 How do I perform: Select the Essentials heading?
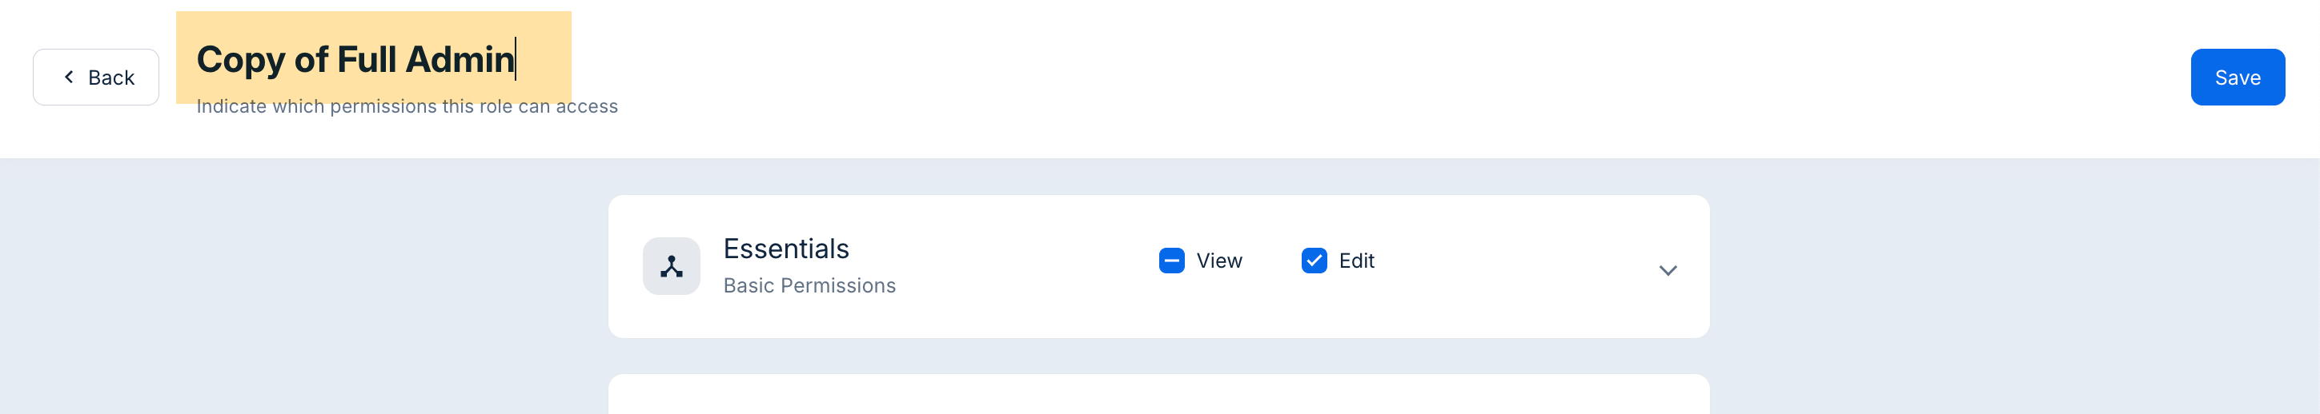[785, 249]
